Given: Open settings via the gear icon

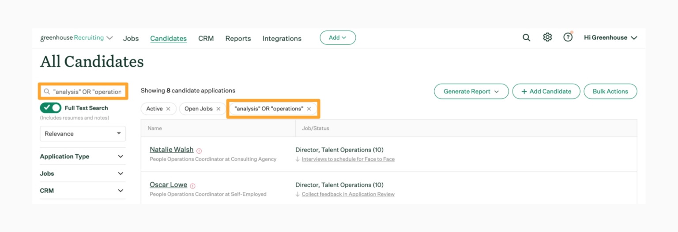Looking at the screenshot, I should (547, 37).
